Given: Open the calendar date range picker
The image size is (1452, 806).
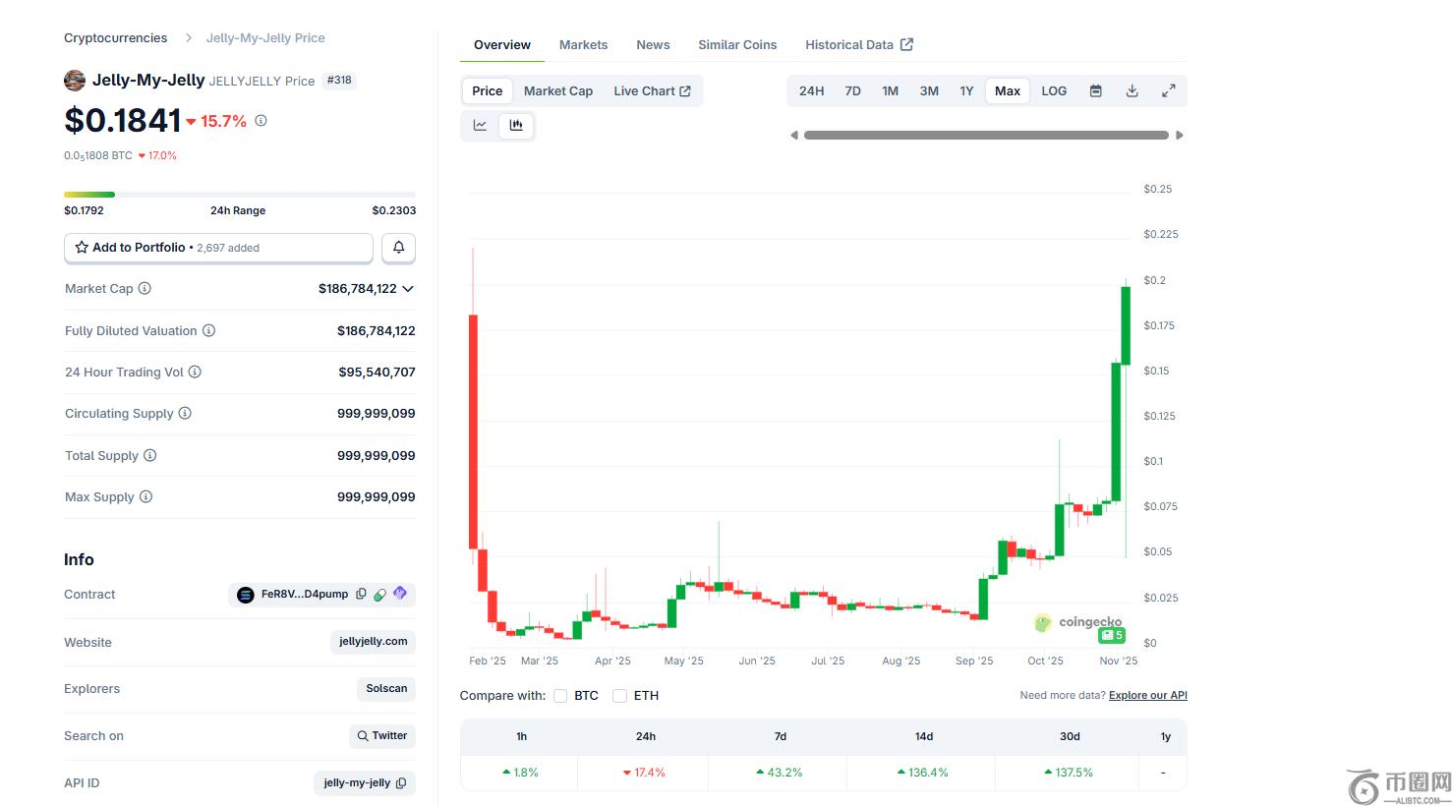Looking at the screenshot, I should 1095,90.
